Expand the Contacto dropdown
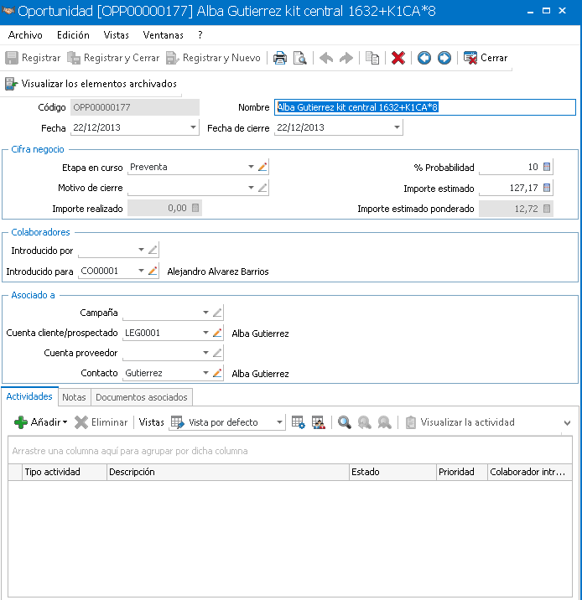 (205, 373)
